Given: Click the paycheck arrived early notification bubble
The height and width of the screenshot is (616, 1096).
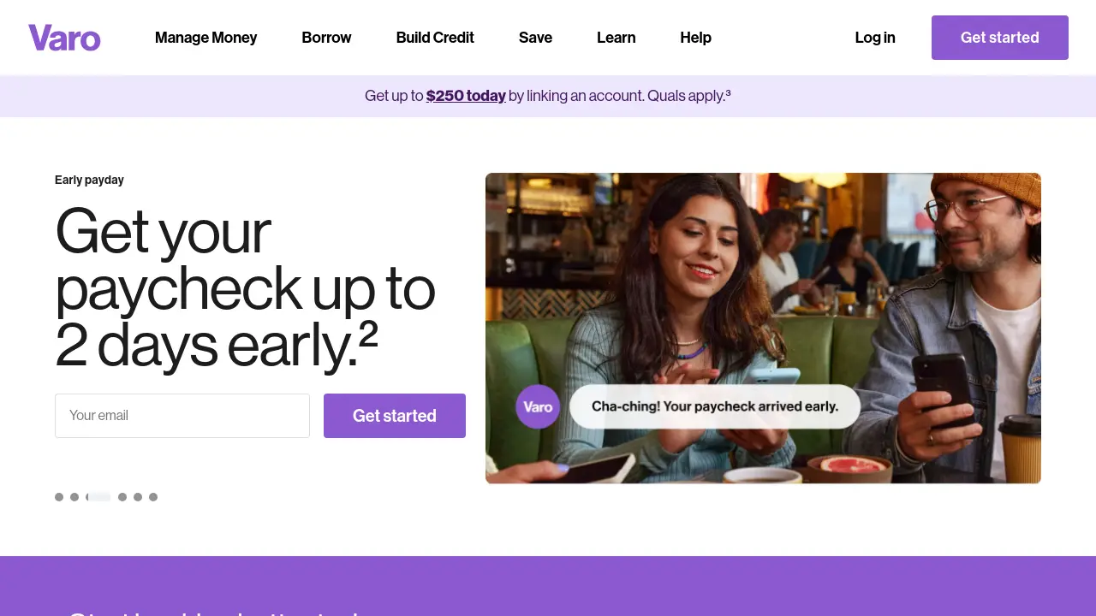Looking at the screenshot, I should [x=715, y=406].
